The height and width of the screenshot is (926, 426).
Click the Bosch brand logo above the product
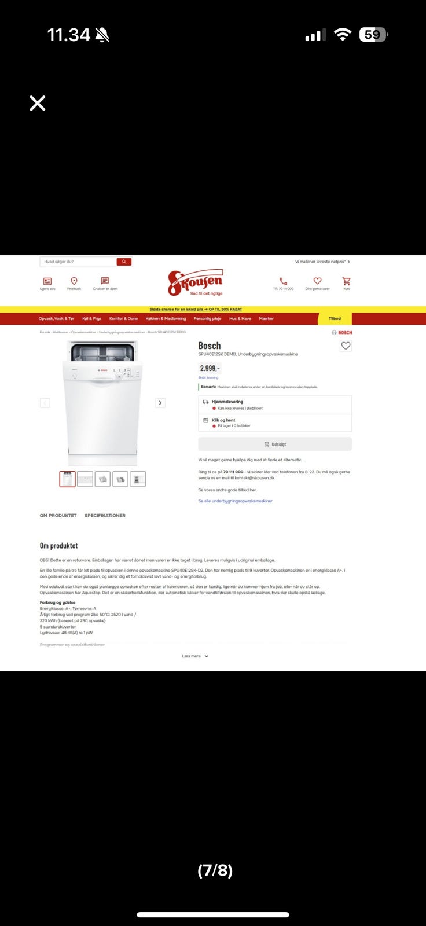(x=342, y=332)
